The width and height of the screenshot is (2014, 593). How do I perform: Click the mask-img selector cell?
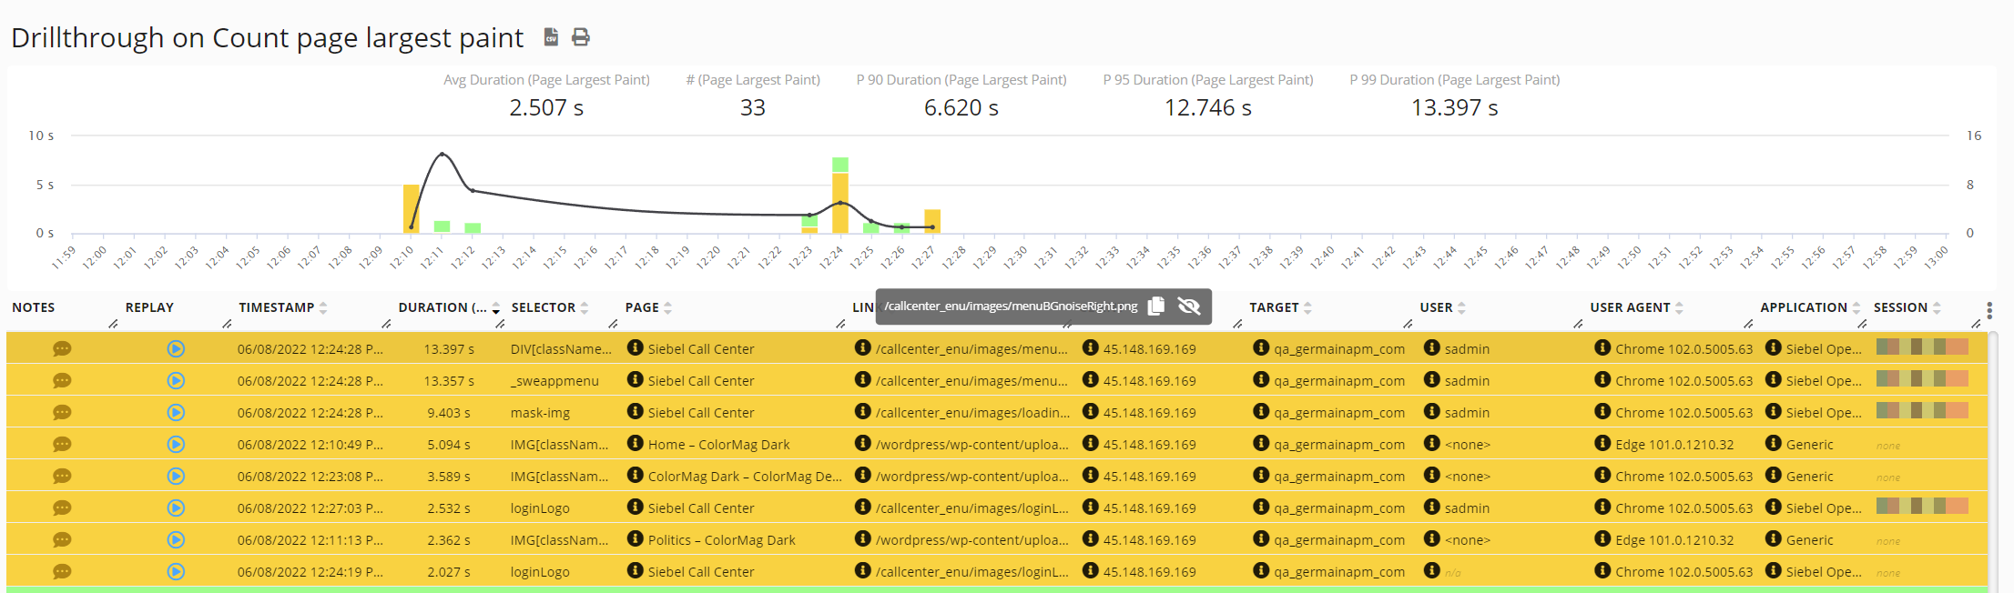click(x=540, y=413)
